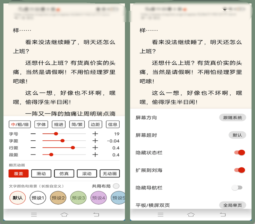Choose the 默认 color theme
255x224 pixels.
18,198
